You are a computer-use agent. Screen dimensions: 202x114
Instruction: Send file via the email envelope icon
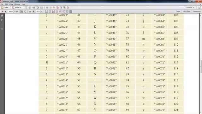tap(42, 8)
